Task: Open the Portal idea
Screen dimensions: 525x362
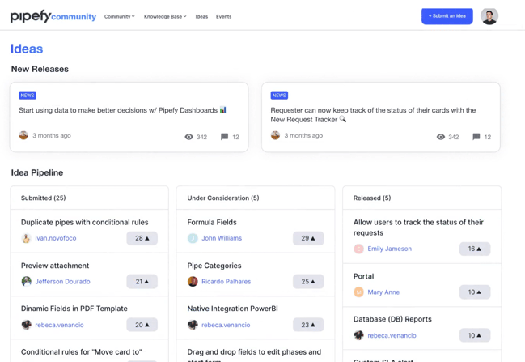Action: (x=363, y=276)
